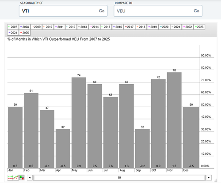Viewport: 221px width, 183px height.
Task: Click the right arrow of the years slider
Action: [x=209, y=178]
